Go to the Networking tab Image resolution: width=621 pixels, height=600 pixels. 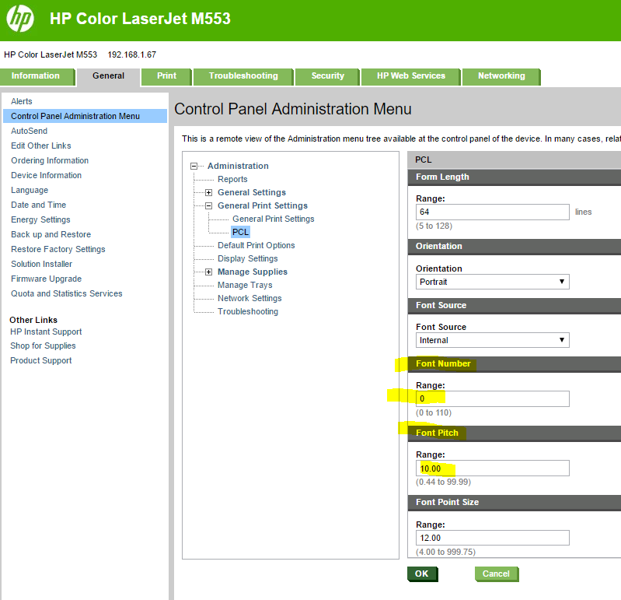tap(501, 76)
